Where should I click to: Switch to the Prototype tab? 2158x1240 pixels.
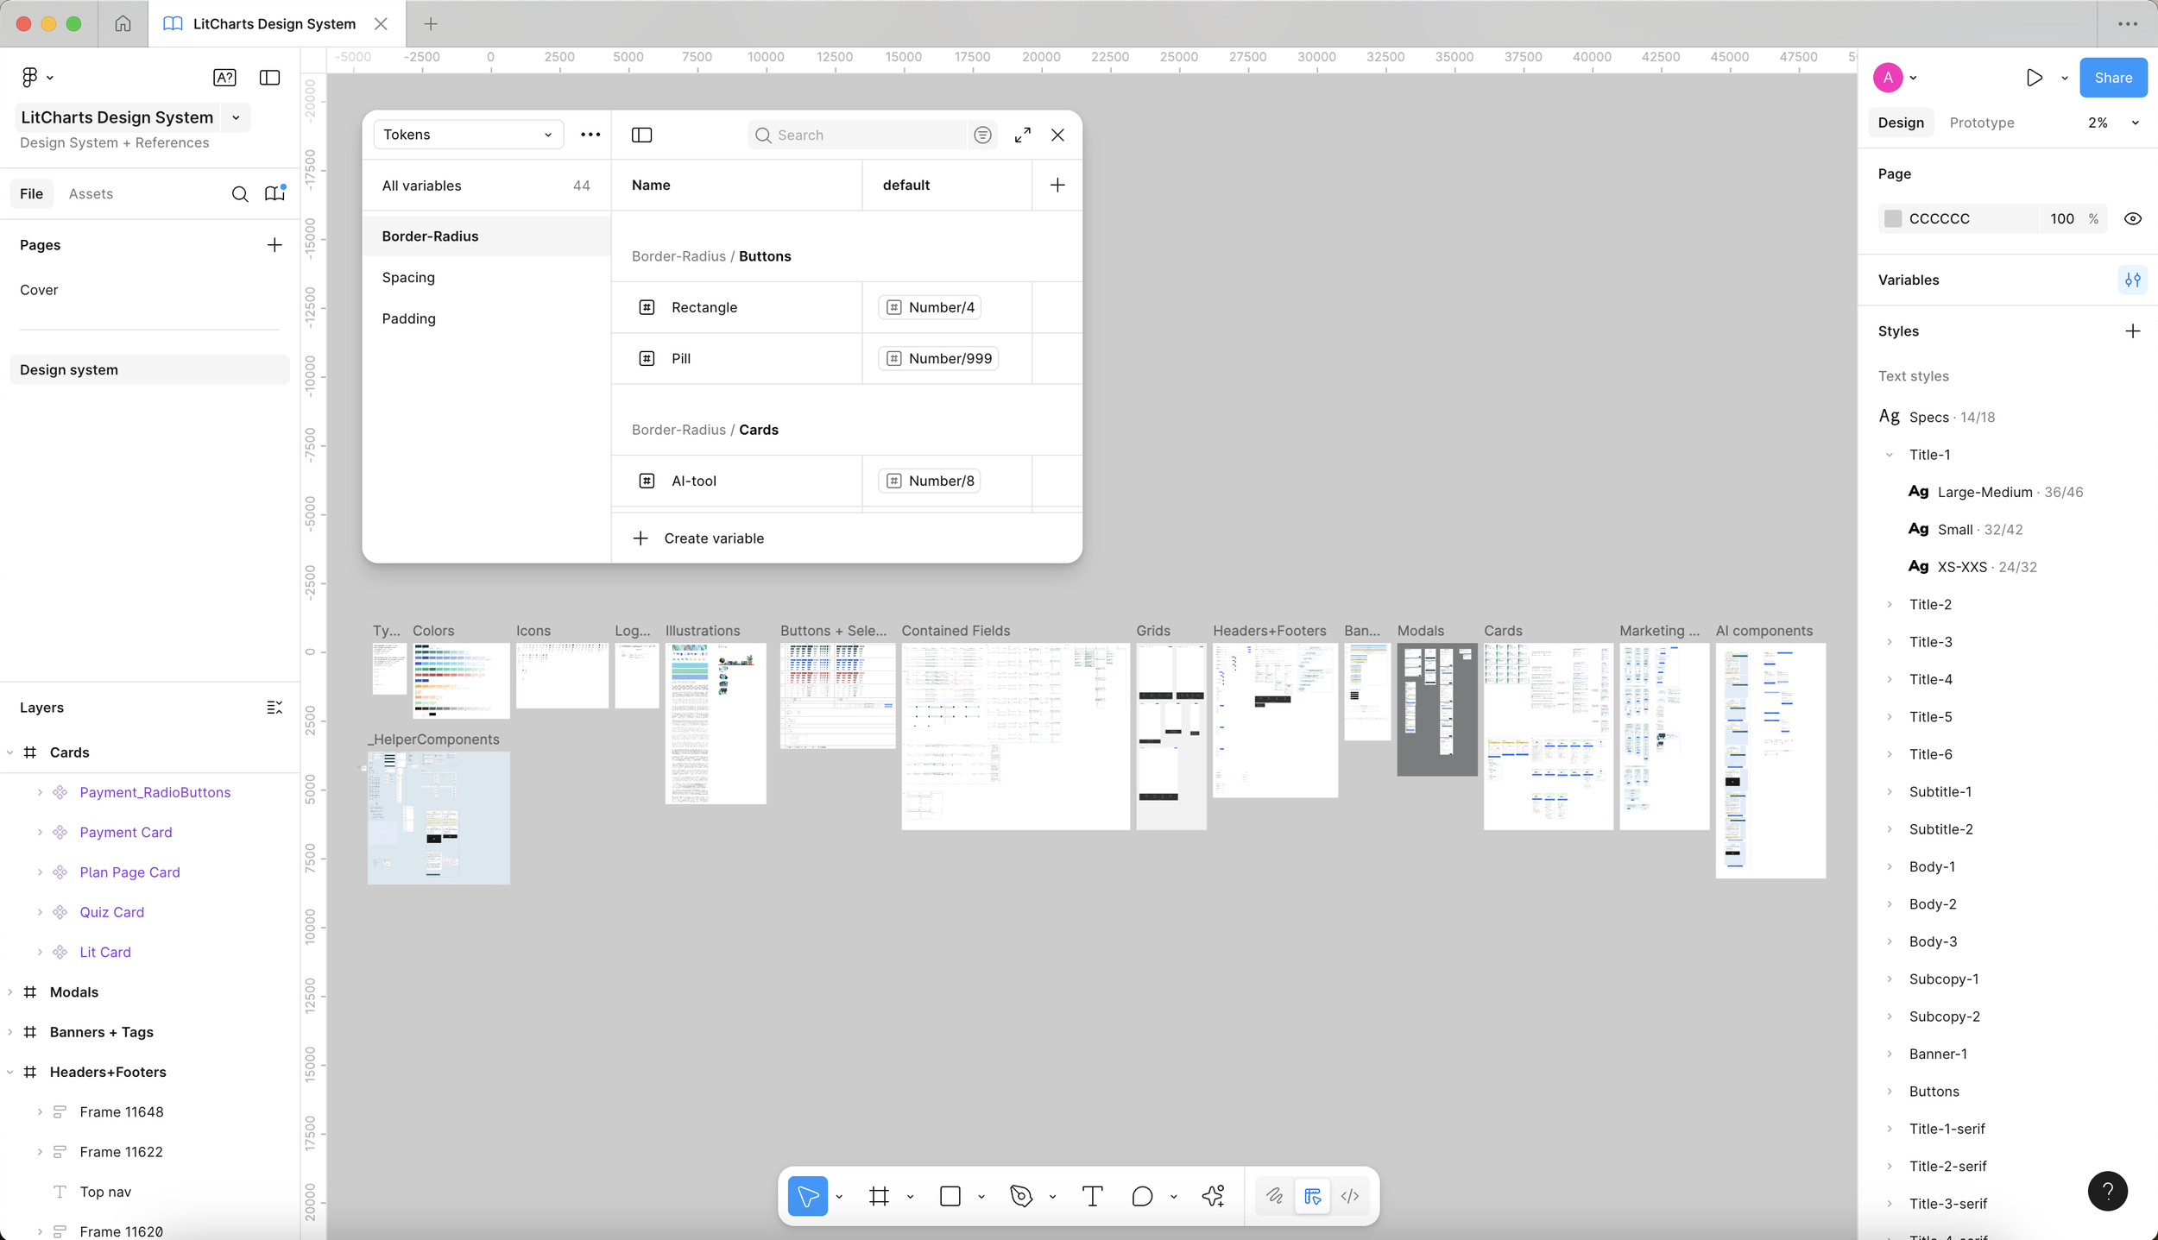pyautogui.click(x=1981, y=123)
